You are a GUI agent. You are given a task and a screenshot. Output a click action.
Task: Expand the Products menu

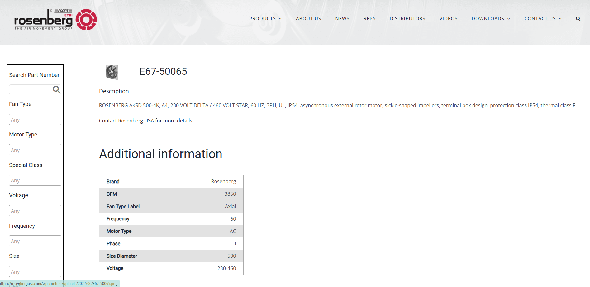click(x=265, y=19)
